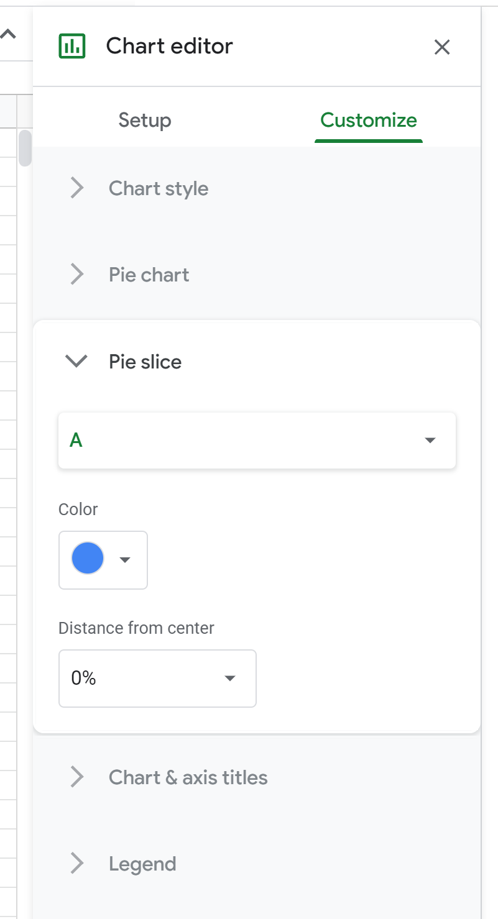Screen dimensions: 498x919
Task: Click the upward caret collapse icon
Action: point(8,35)
